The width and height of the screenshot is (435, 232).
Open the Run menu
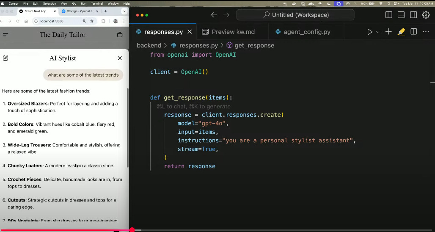coord(83,4)
